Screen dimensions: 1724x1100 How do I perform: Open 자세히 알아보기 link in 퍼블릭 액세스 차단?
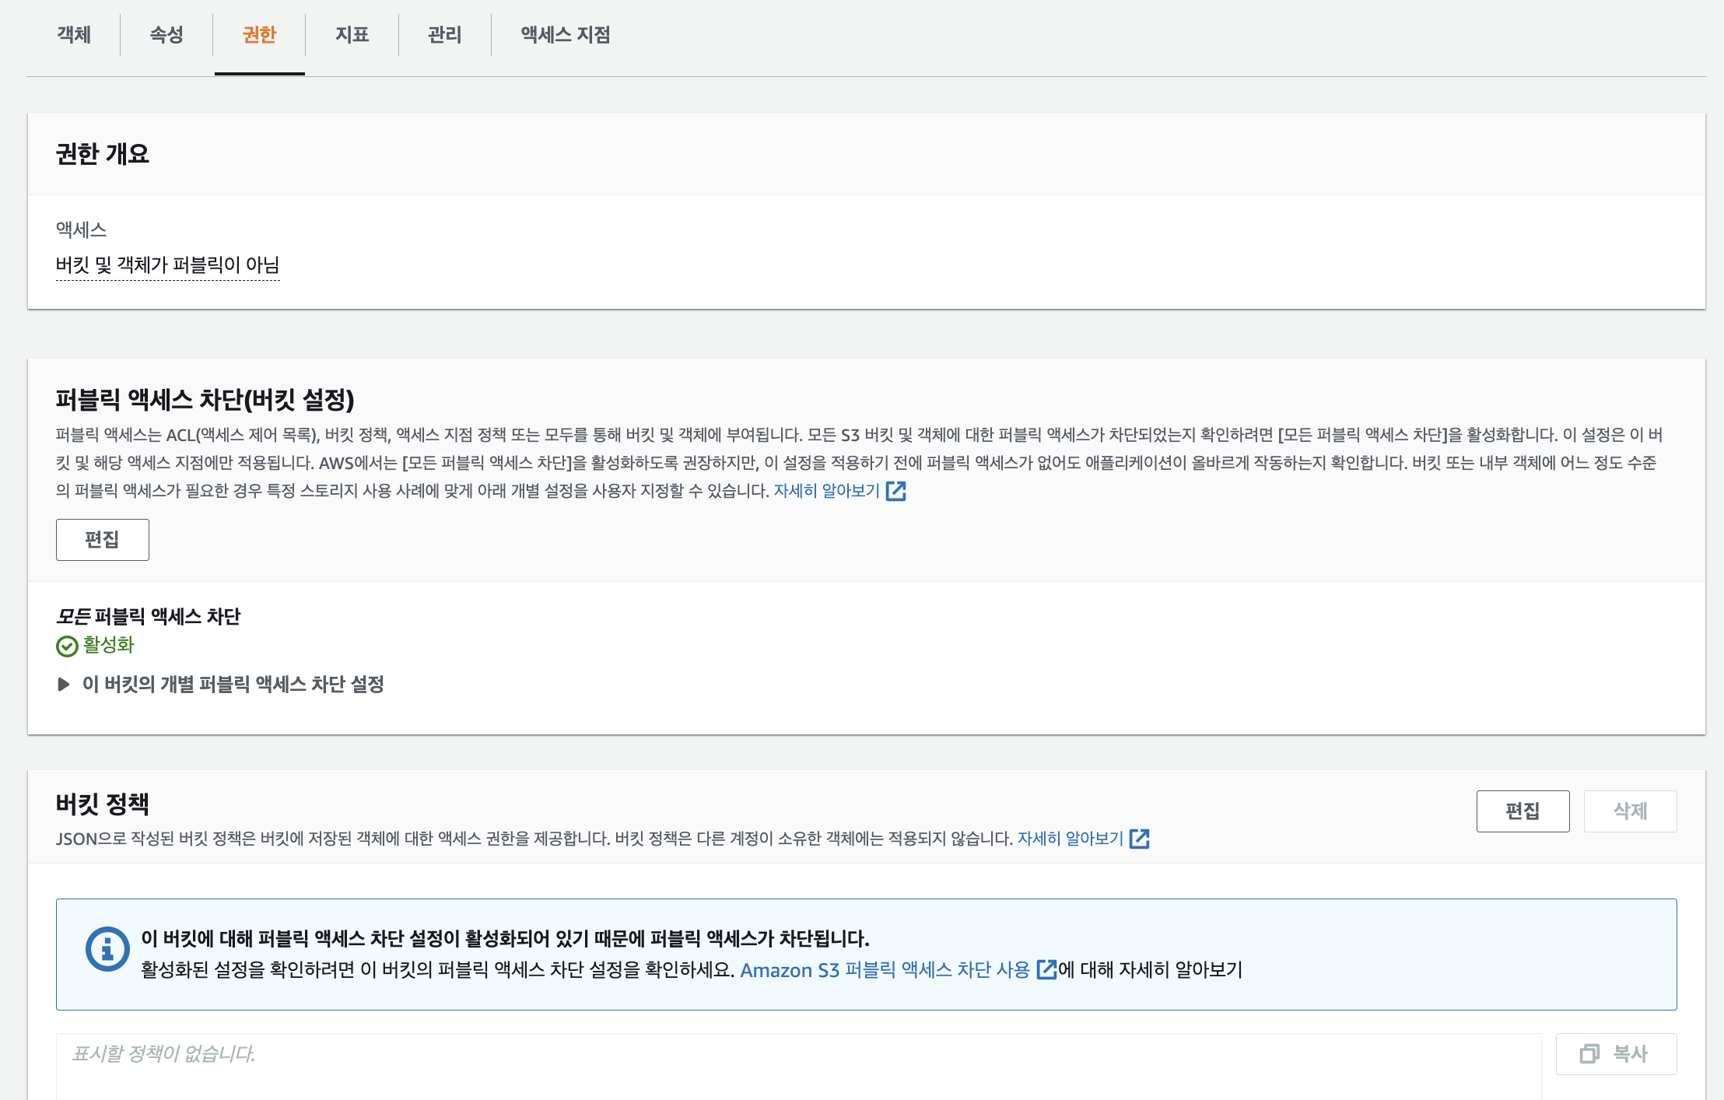(x=826, y=491)
